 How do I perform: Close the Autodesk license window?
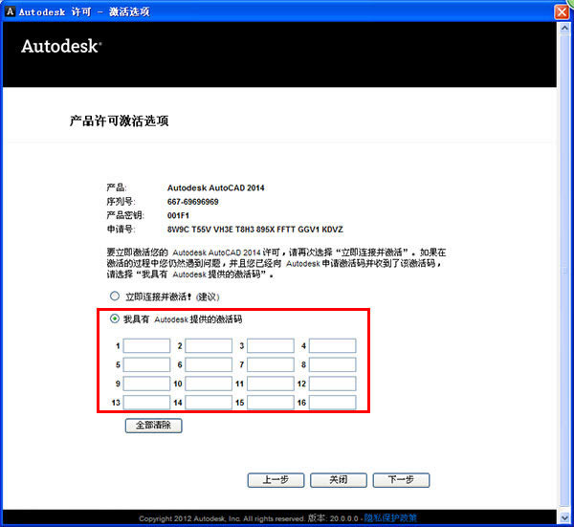(562, 11)
